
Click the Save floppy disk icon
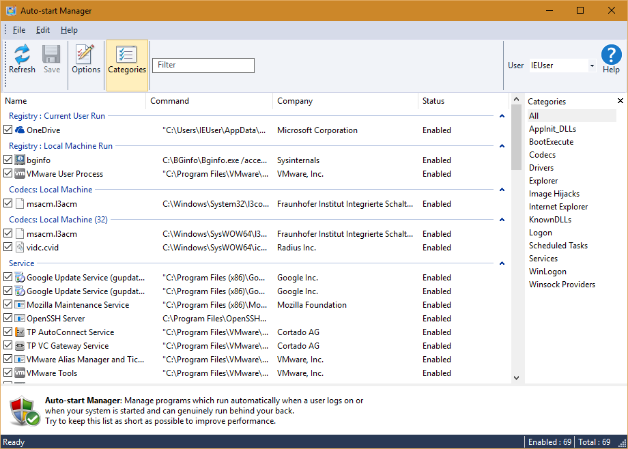point(52,55)
